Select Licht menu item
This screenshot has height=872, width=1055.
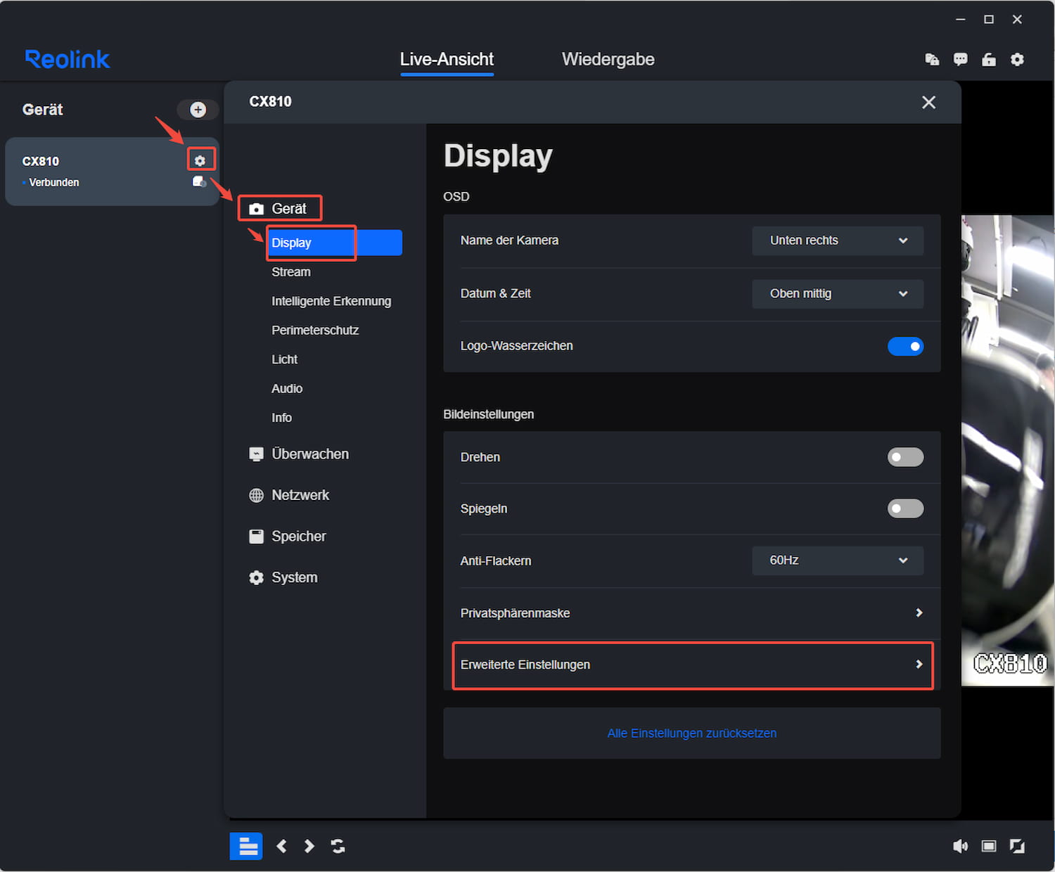pos(285,359)
